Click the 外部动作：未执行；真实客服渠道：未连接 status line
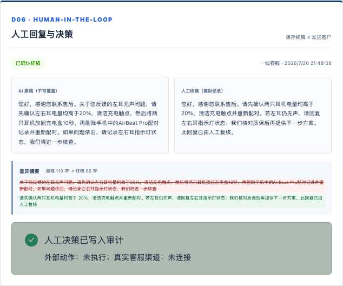Screen dimensions: 343x286 118,257
